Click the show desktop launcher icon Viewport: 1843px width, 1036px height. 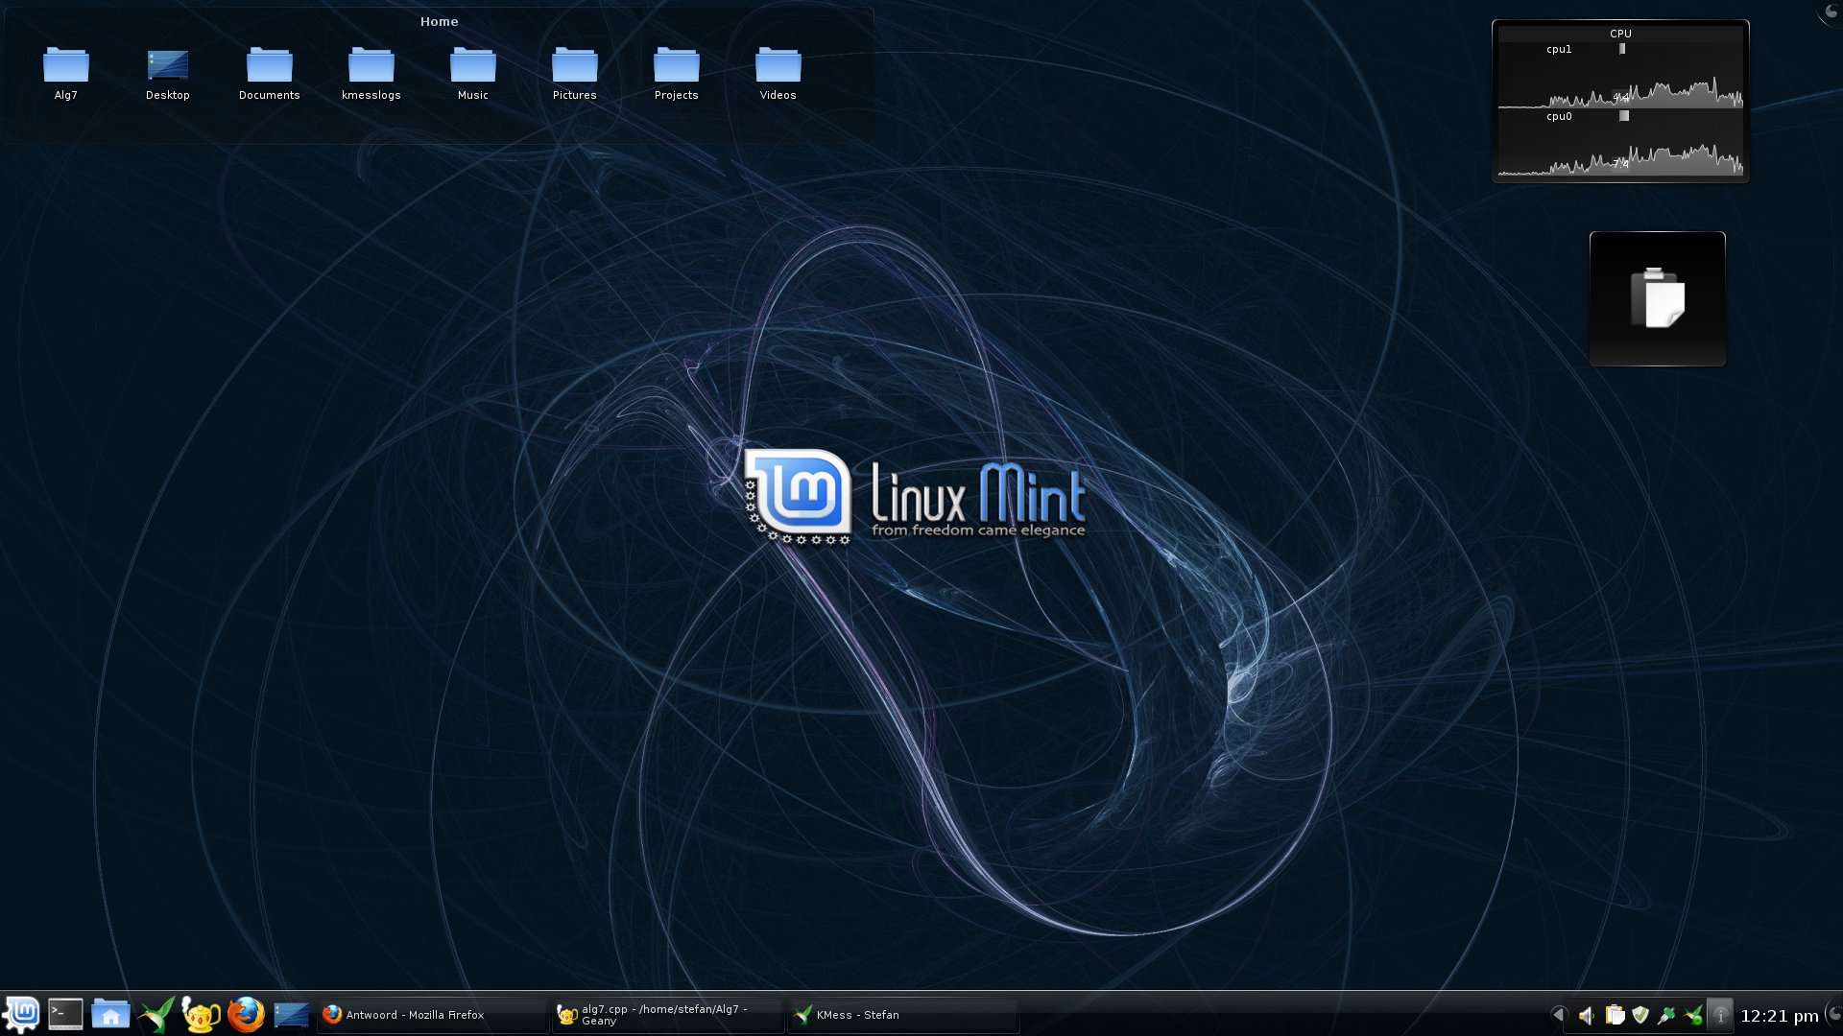tap(291, 1014)
